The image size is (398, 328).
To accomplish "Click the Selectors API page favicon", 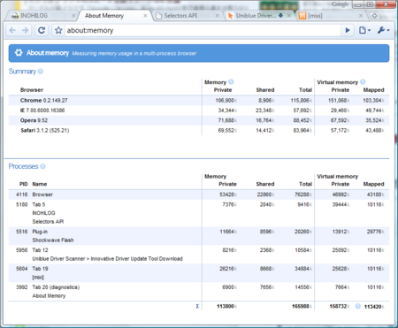I will click(x=158, y=16).
